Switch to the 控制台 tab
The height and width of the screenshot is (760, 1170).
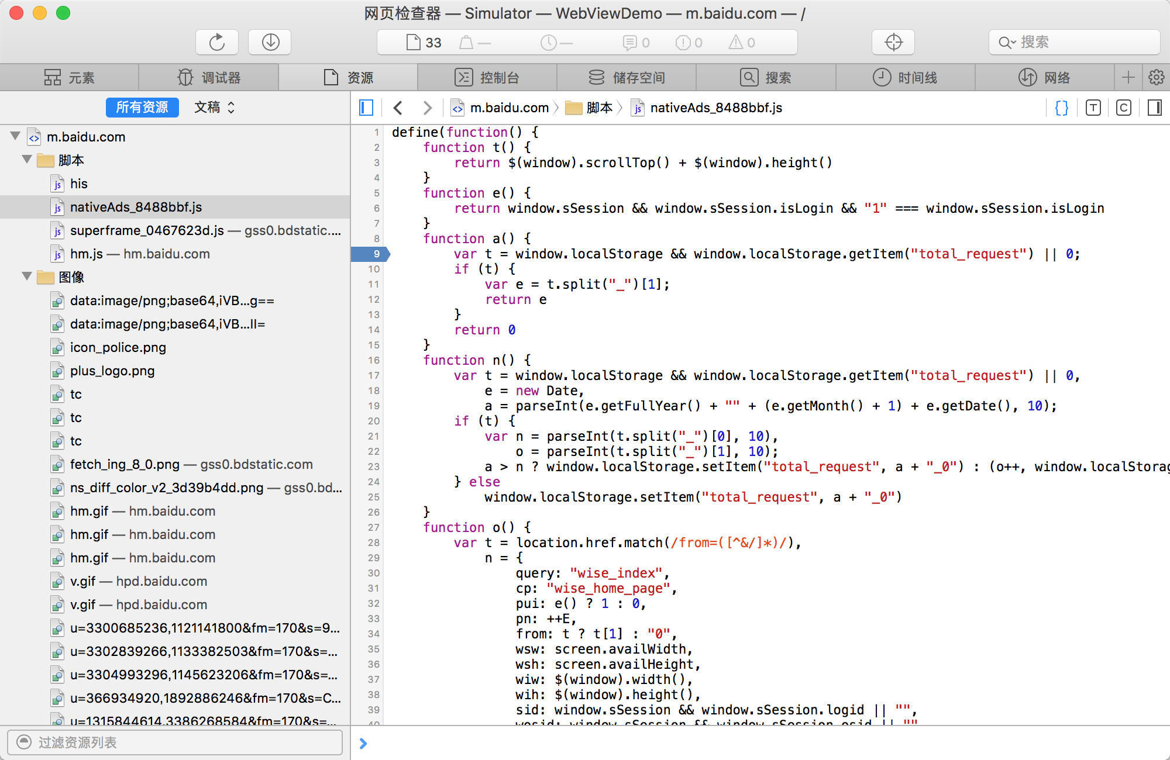tap(487, 77)
